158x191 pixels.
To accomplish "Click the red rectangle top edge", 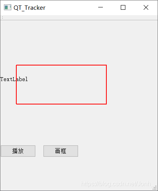I will (x=61, y=65).
